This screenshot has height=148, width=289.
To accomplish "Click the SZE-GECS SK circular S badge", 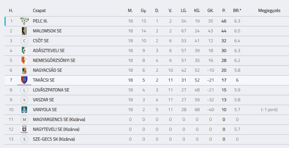I will click(x=24, y=139).
